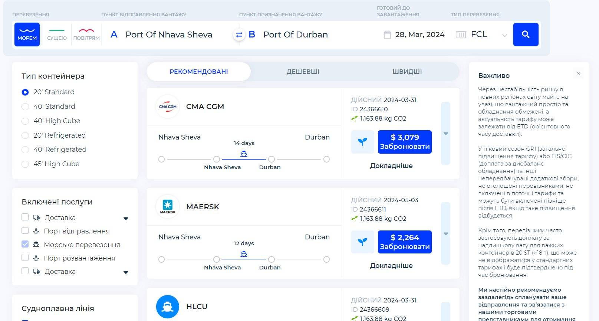Select 40' Refrigerated container type
599x321 pixels.
[25, 150]
